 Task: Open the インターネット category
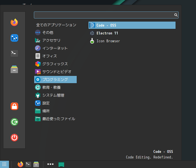coord(55,48)
